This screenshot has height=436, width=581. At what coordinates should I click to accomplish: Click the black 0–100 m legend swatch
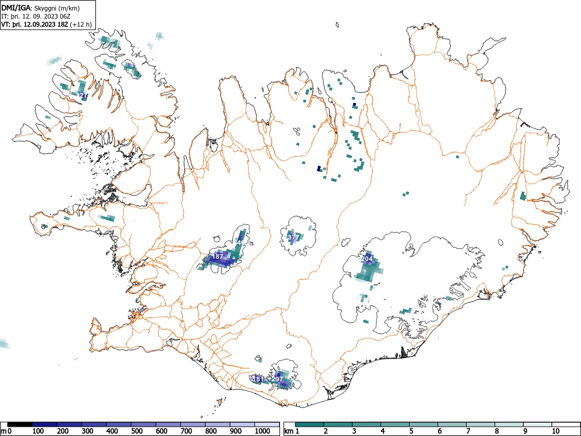coord(20,424)
